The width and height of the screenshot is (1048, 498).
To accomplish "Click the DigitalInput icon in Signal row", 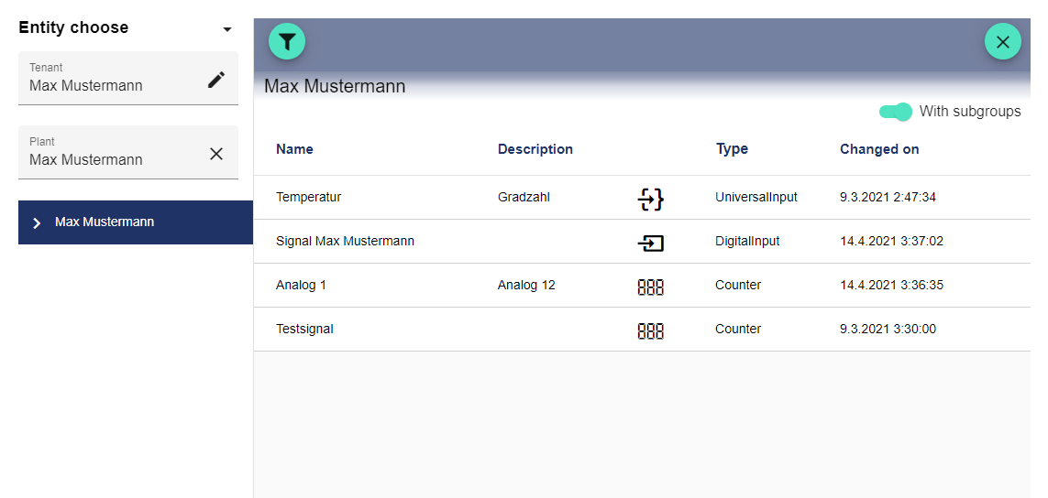I will point(650,243).
